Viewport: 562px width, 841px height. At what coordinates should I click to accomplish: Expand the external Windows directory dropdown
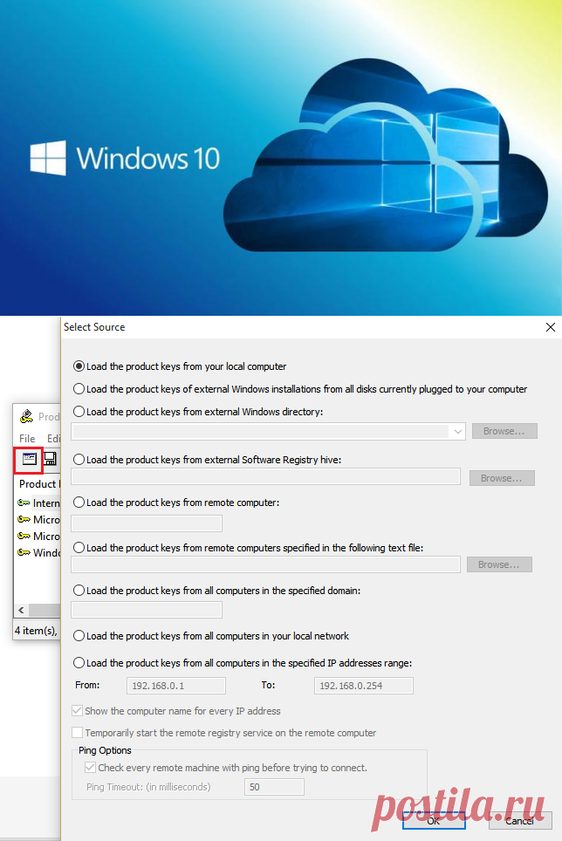click(457, 431)
